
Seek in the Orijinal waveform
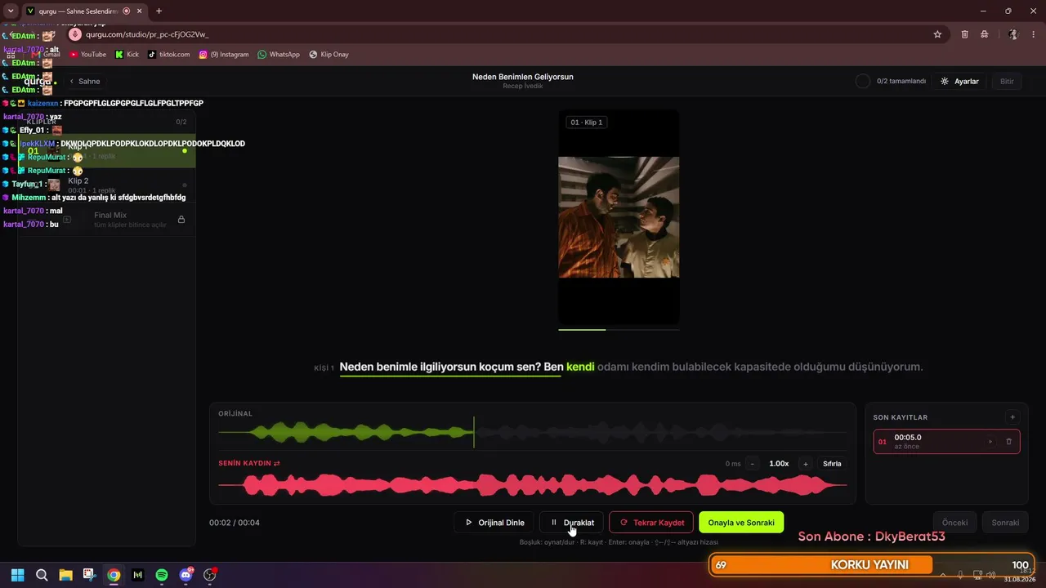pos(533,432)
